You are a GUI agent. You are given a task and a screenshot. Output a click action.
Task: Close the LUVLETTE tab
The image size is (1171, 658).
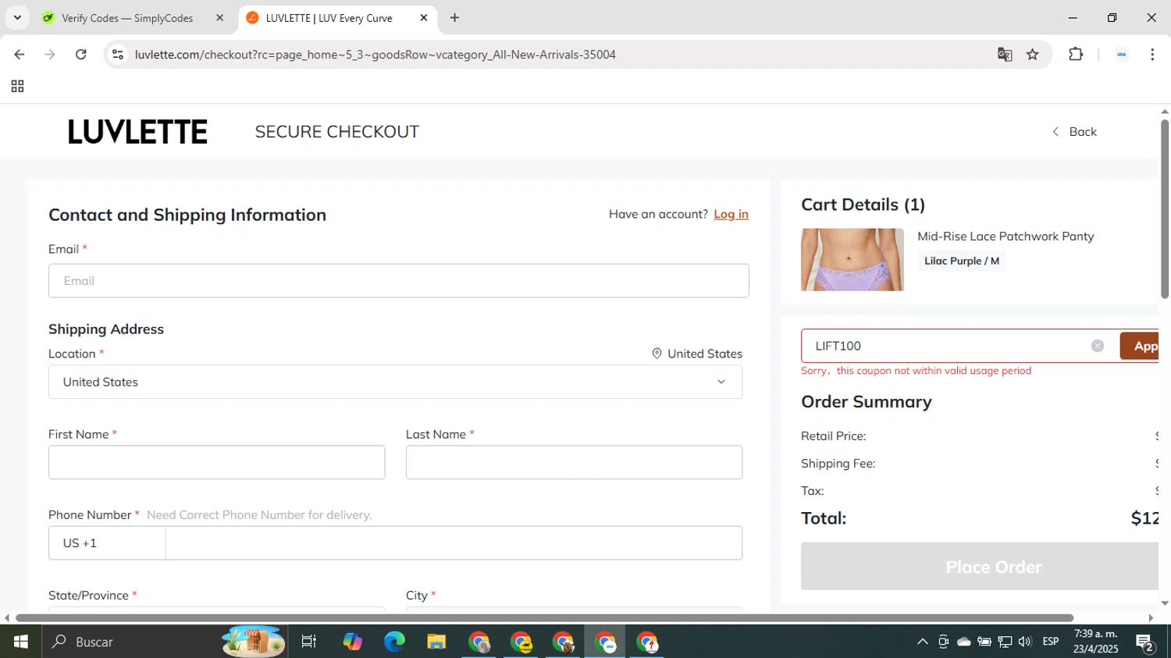424,18
